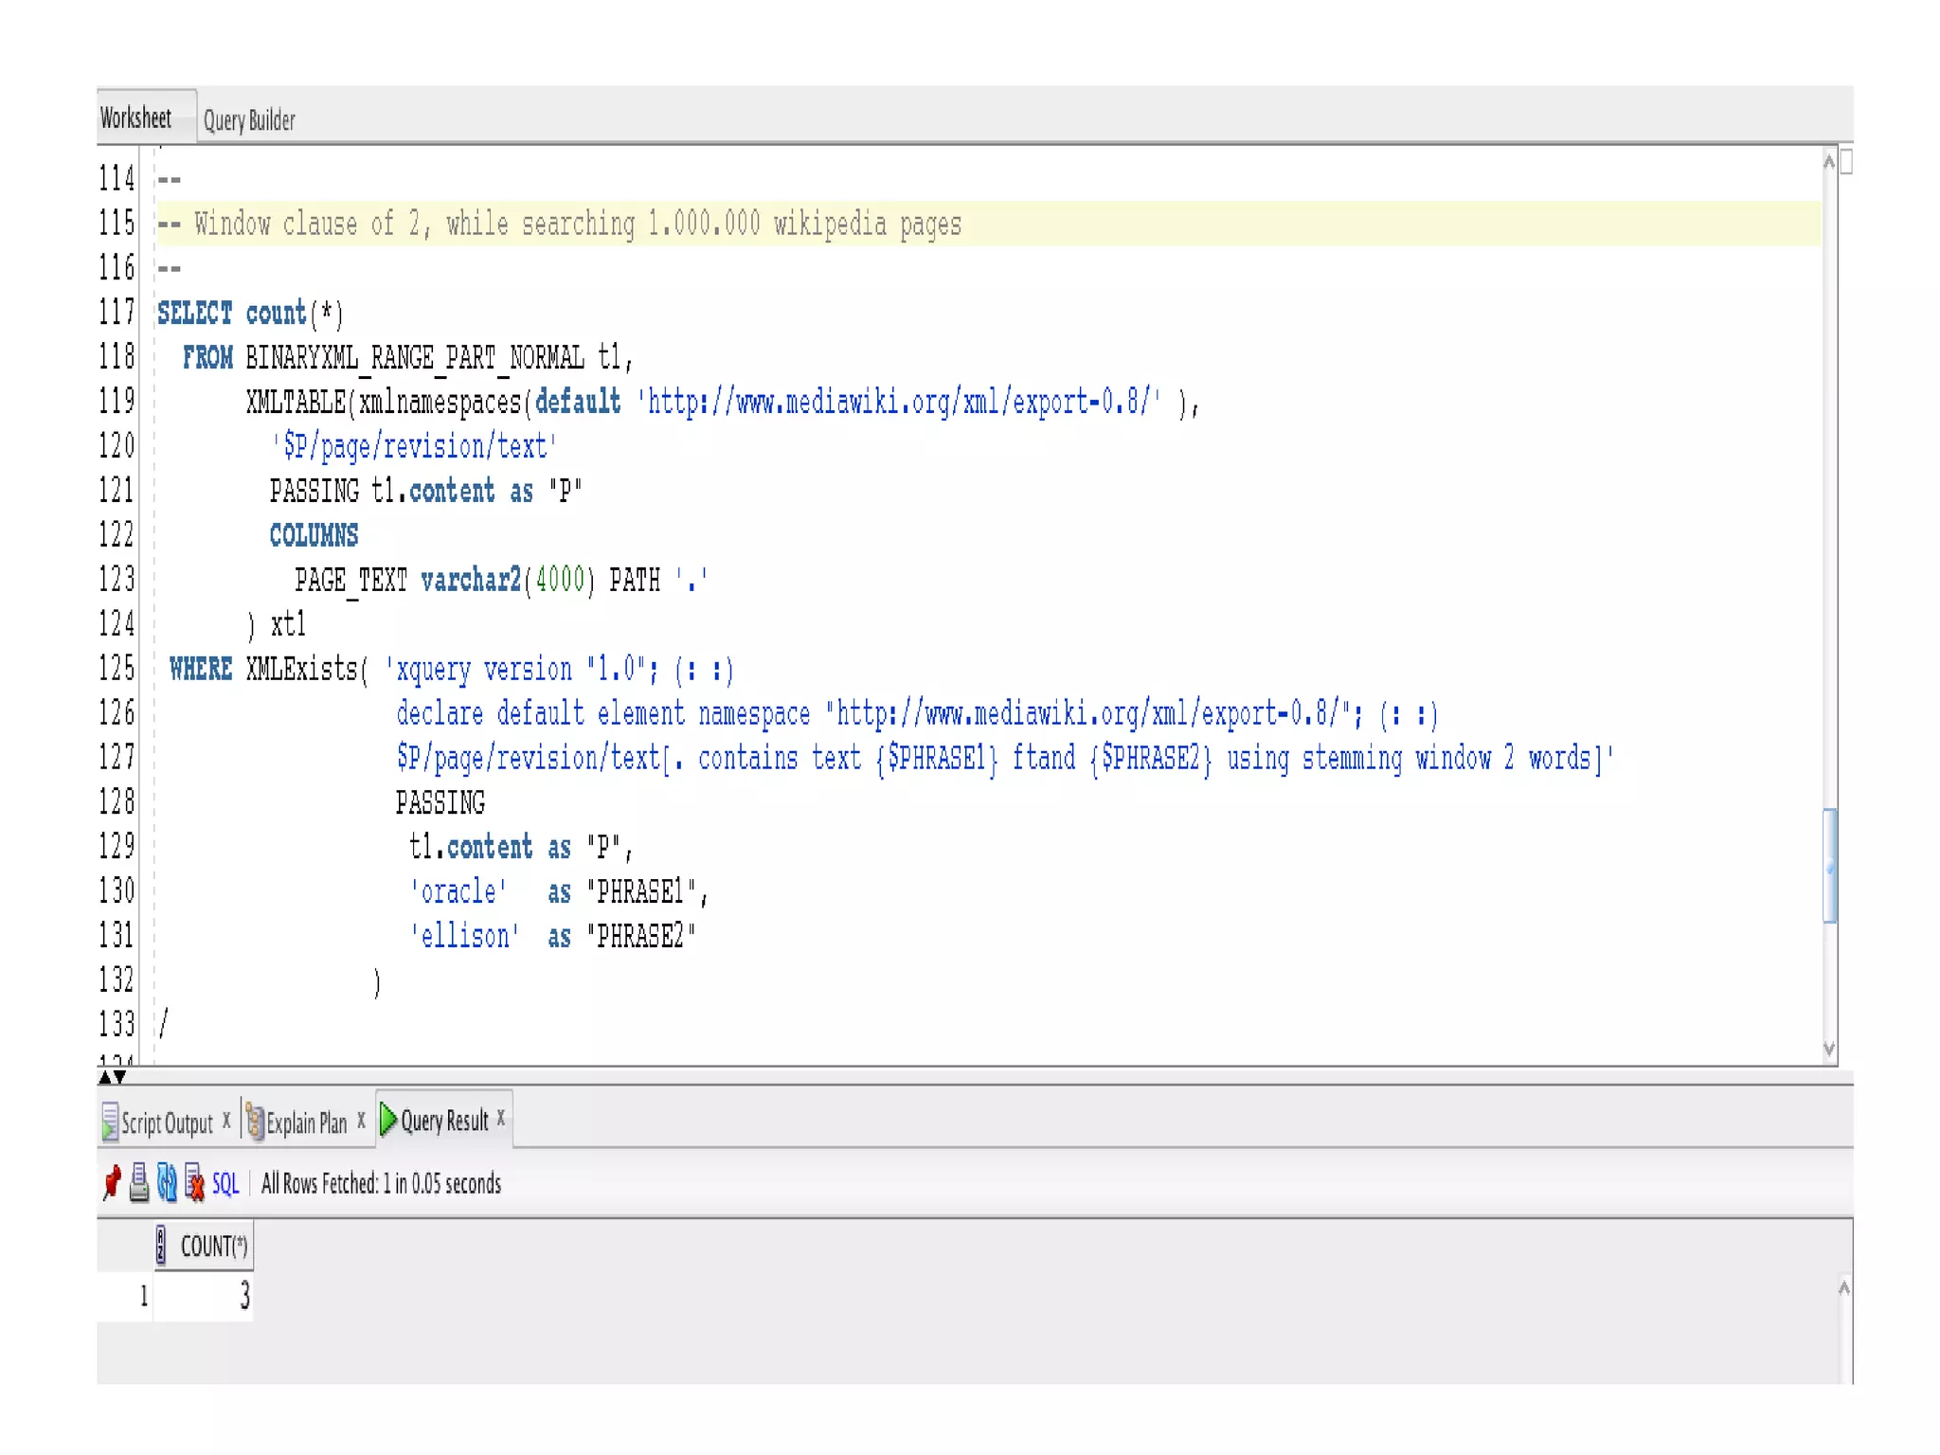Select the Worksheet tab
The image size is (1940, 1455).
pyautogui.click(x=136, y=118)
